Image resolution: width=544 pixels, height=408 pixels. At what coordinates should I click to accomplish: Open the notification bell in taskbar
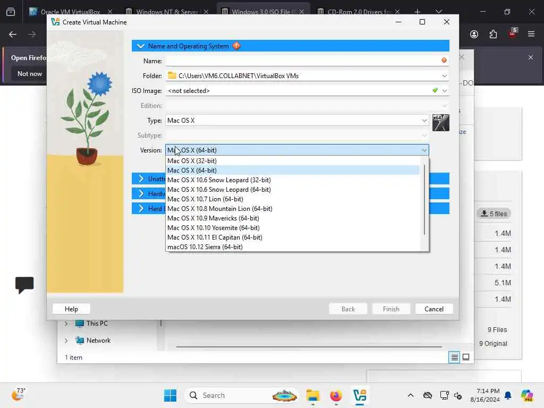508,395
